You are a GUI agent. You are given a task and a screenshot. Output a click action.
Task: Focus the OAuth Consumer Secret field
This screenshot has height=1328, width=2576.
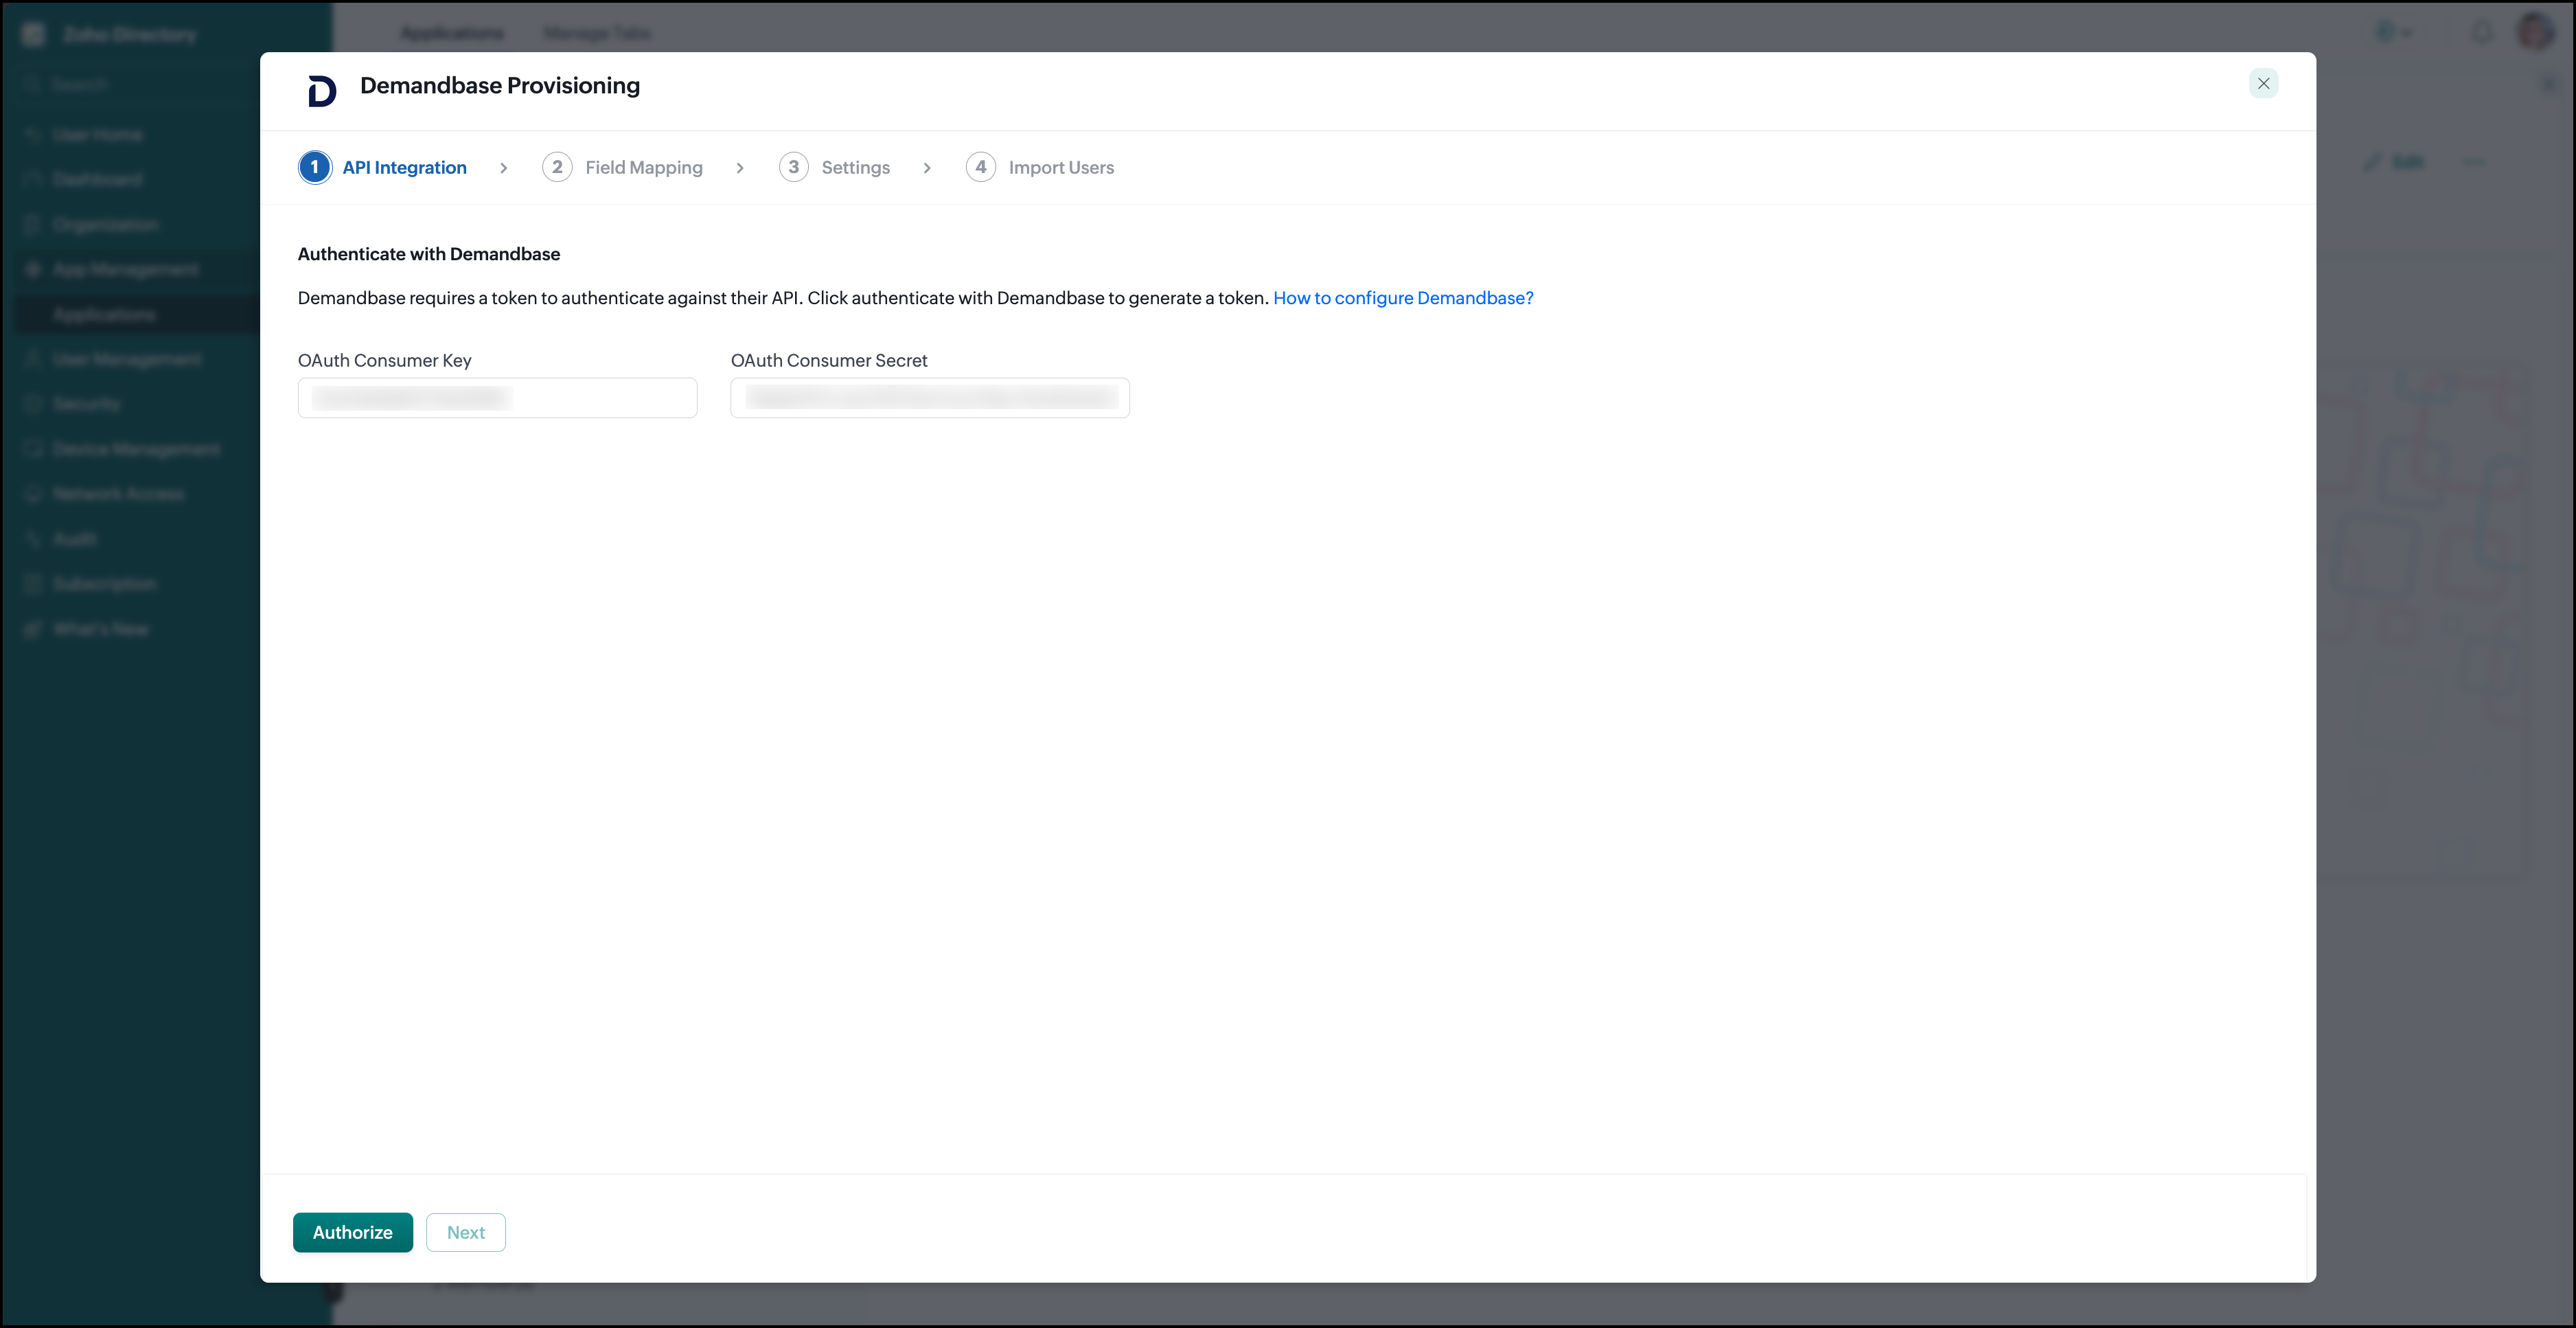coord(930,398)
